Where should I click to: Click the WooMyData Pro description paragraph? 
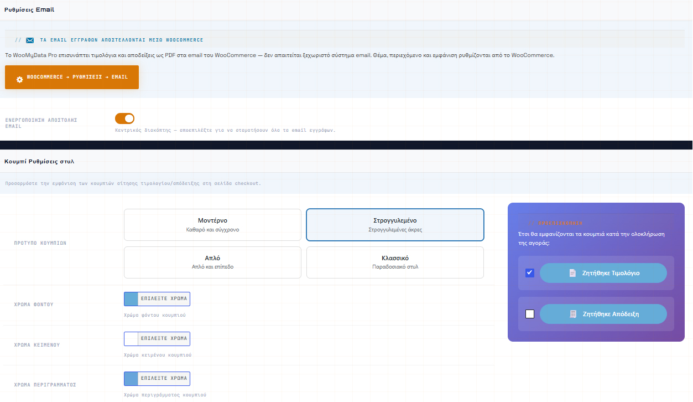[279, 55]
